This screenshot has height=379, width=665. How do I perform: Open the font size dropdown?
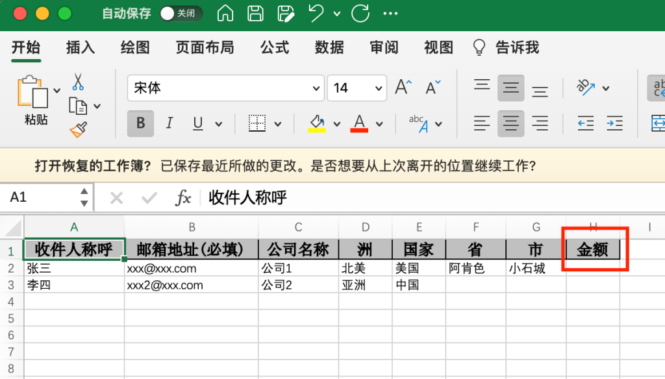point(379,88)
